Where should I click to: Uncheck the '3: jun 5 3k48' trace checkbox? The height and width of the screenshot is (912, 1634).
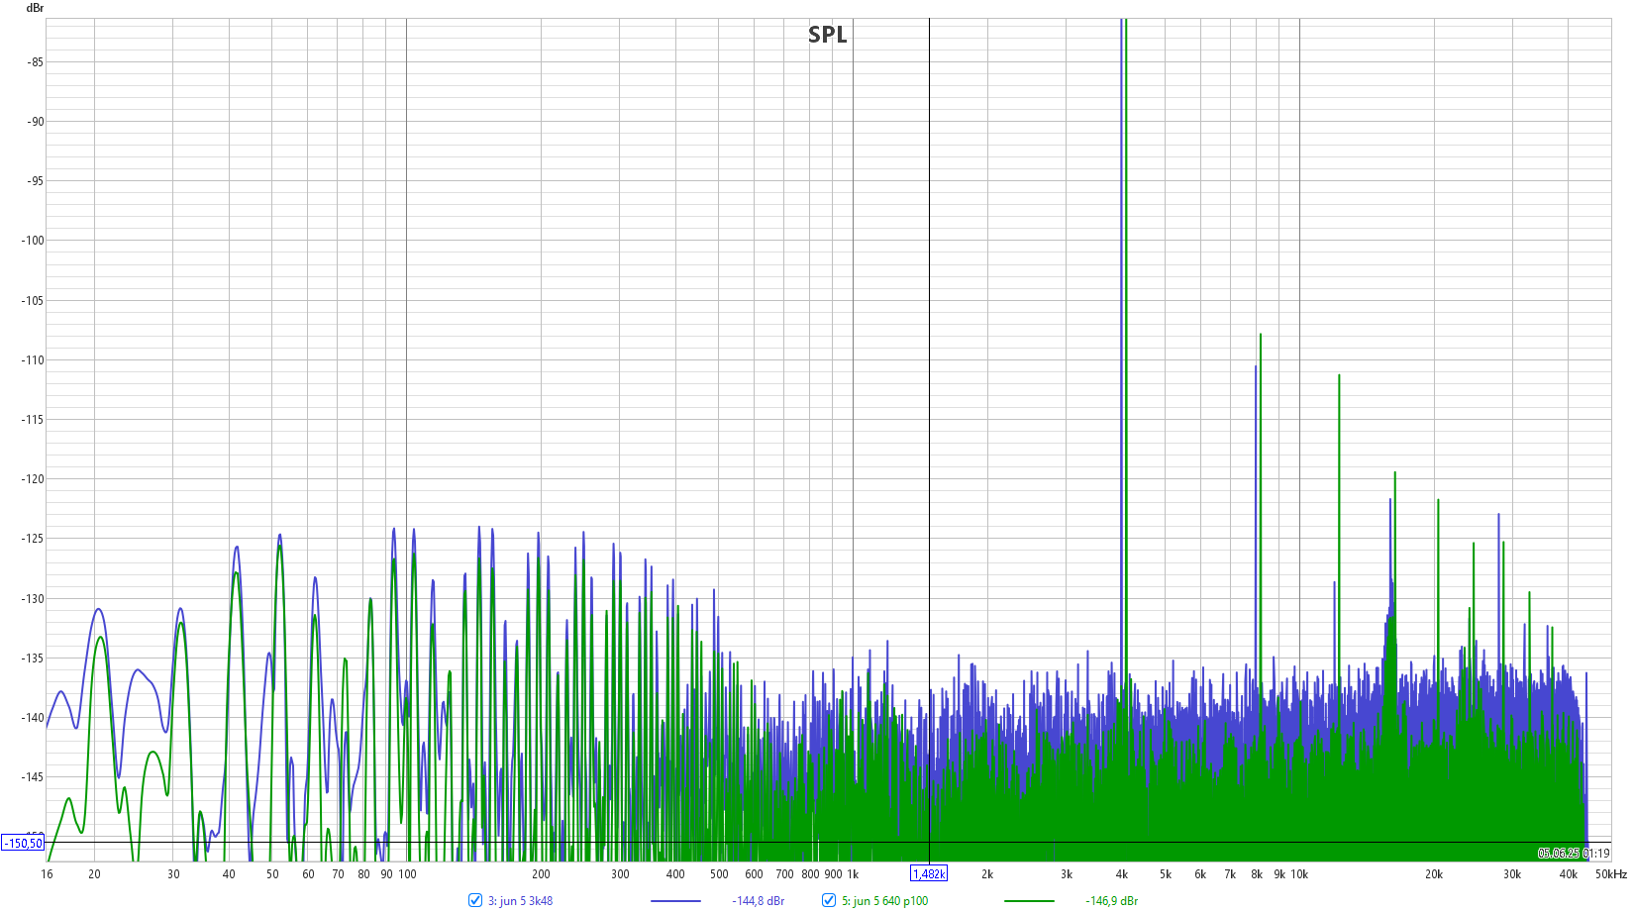pos(475,900)
